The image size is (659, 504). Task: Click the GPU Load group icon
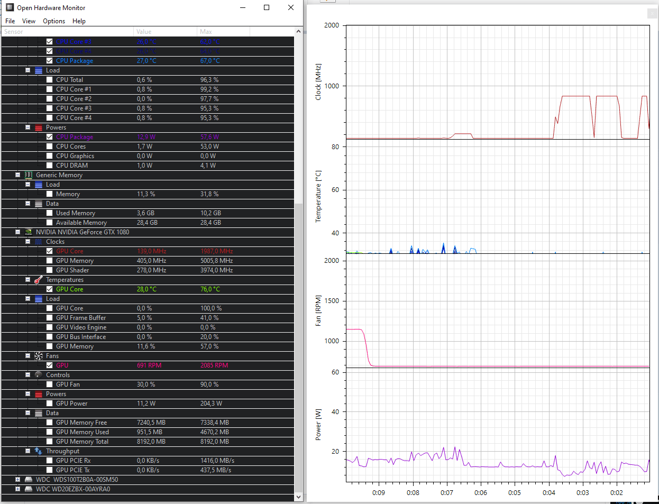click(x=39, y=299)
